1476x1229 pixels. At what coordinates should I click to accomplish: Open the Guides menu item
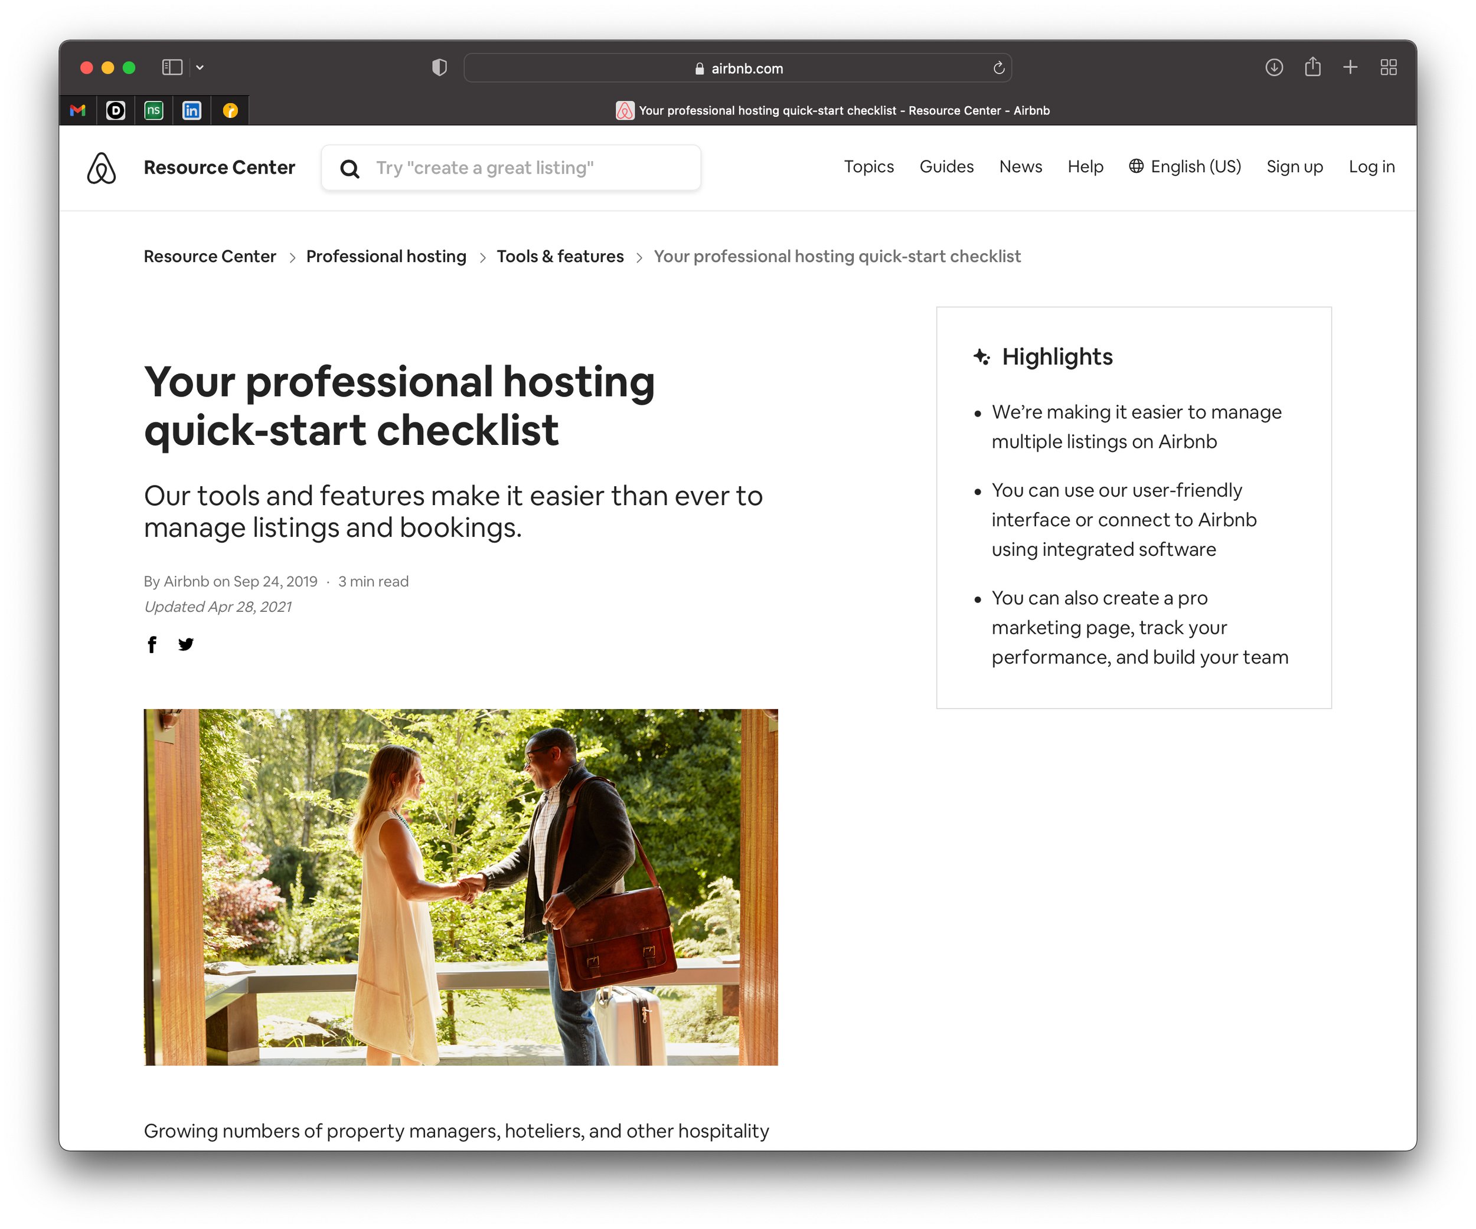tap(946, 166)
